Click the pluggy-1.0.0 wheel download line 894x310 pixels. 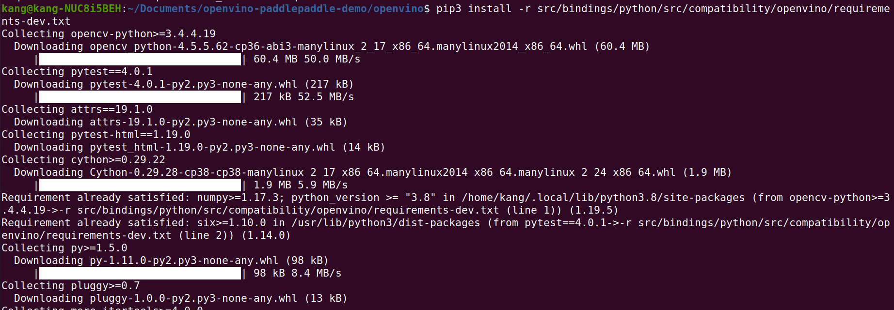(181, 298)
